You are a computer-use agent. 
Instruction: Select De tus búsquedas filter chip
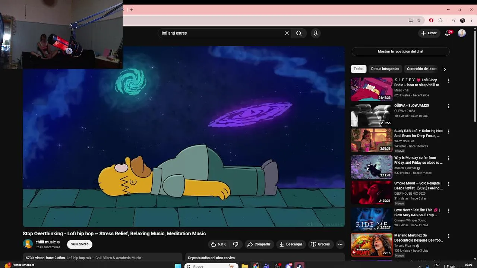click(385, 69)
